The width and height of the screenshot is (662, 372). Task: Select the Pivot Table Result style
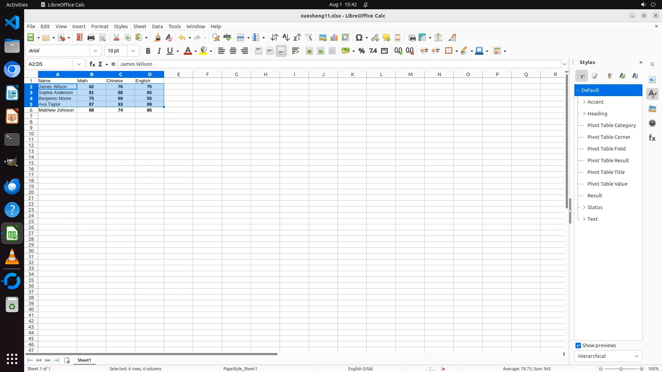point(608,161)
